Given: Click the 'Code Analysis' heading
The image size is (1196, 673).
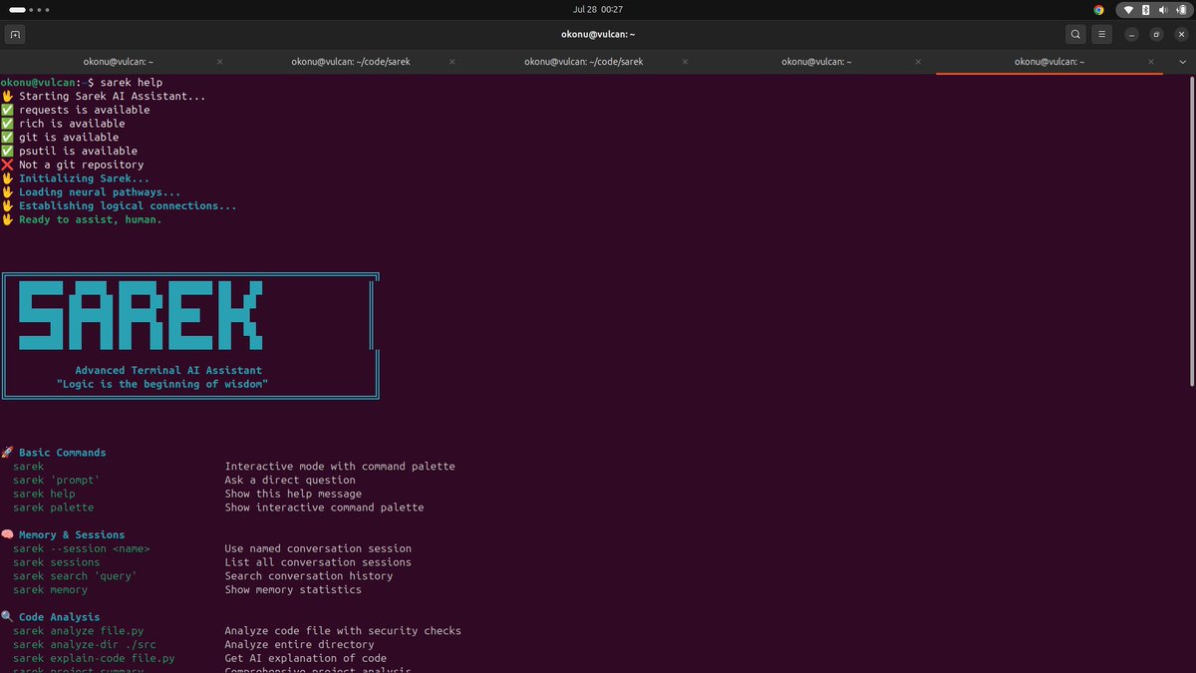Looking at the screenshot, I should coord(59,617).
